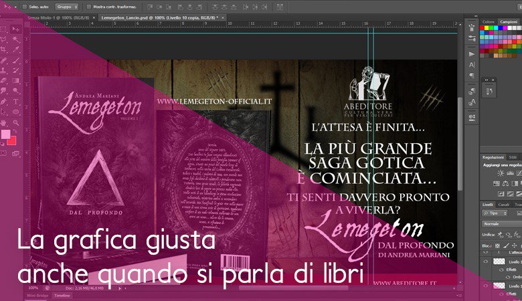Viewport: 522px width, 301px height.
Task: Select the Healing Brush tool
Action: coord(3,60)
